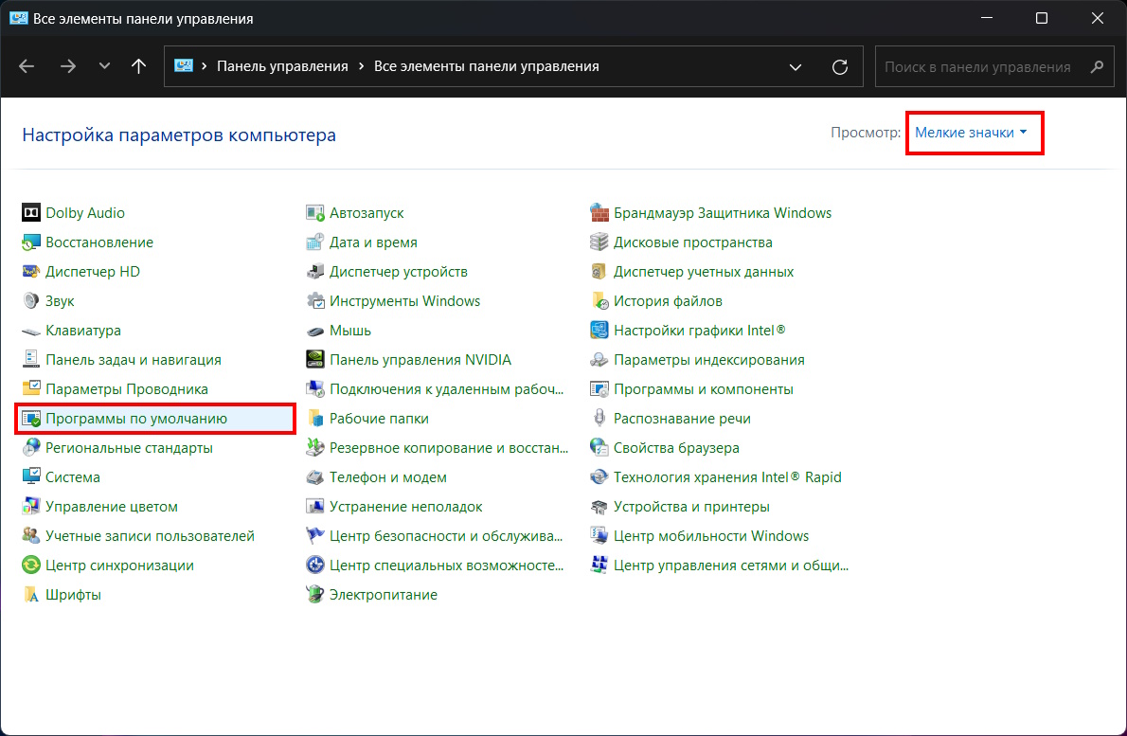Click the Звук speaker icon

coord(31,301)
